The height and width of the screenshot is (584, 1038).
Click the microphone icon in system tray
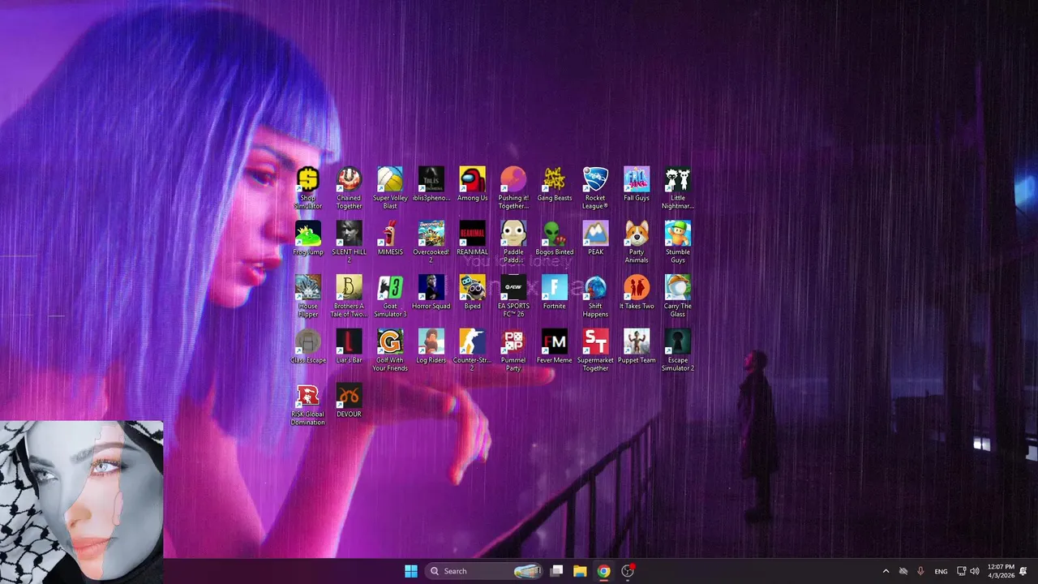click(x=920, y=571)
